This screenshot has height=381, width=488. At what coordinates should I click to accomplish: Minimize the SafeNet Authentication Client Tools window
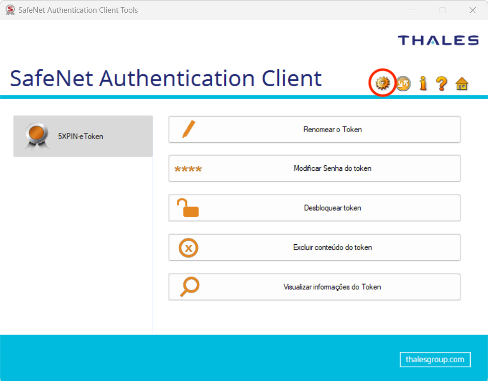coord(413,10)
